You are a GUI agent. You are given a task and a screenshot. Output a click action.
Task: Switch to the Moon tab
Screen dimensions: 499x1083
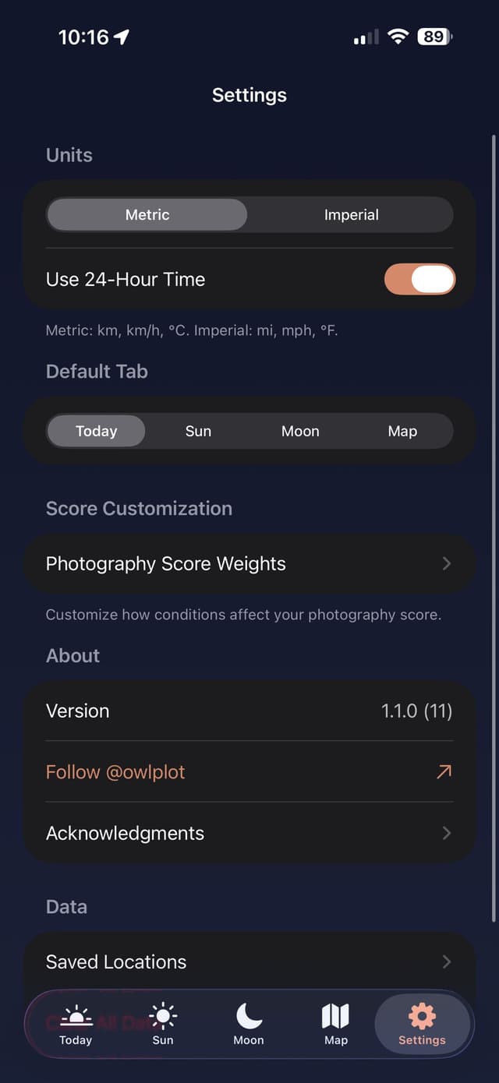click(x=249, y=1025)
